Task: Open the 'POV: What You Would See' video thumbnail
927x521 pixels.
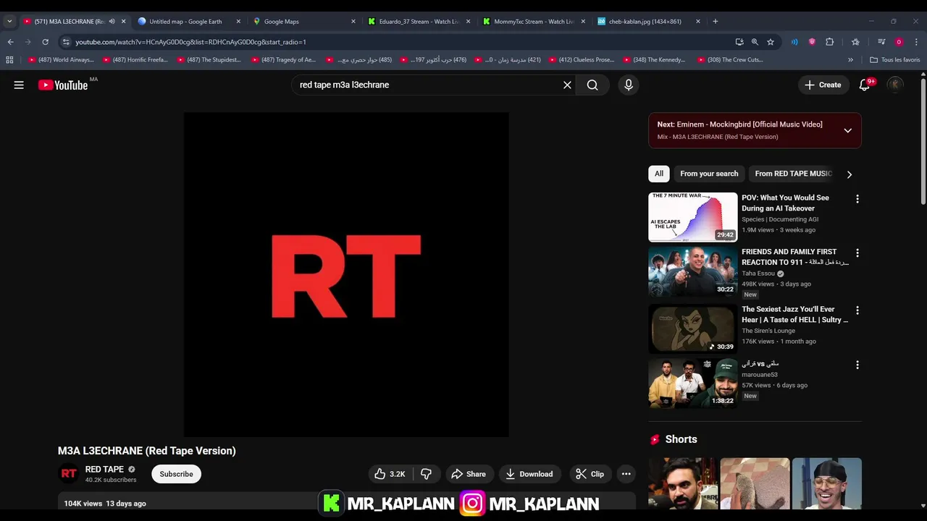Action: pos(692,216)
